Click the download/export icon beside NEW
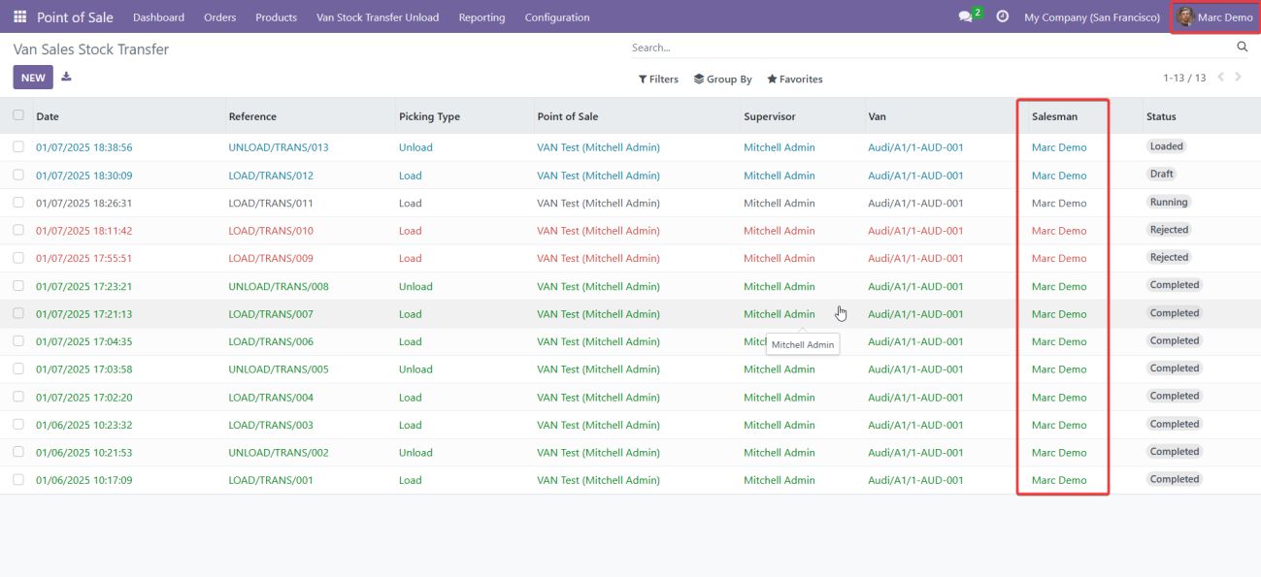The width and height of the screenshot is (1261, 577). click(66, 78)
